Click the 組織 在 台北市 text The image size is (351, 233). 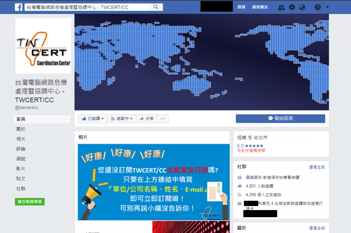tap(252, 138)
